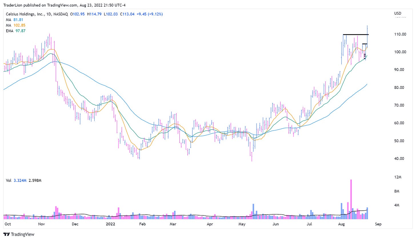Click the TradingView logo at bottom left
Screen dimensions: 416x240
click(x=19, y=234)
